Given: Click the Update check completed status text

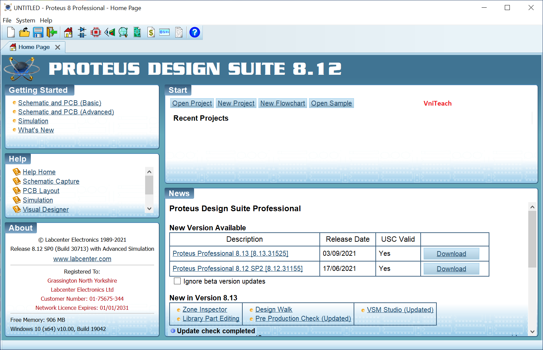Looking at the screenshot, I should point(216,331).
